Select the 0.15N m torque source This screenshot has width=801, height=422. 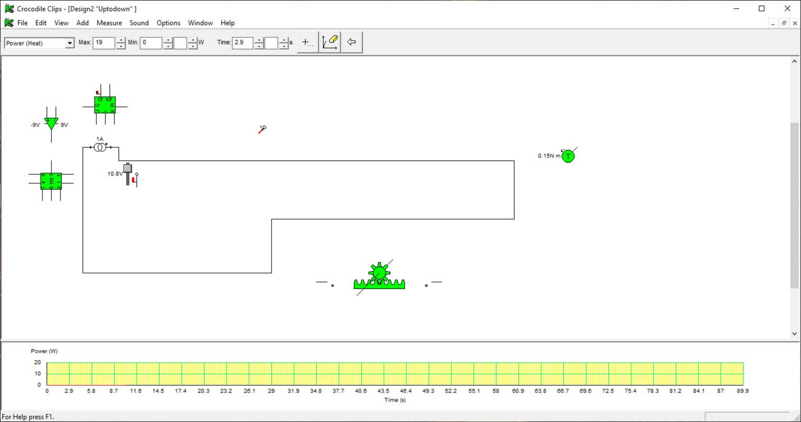coord(568,156)
